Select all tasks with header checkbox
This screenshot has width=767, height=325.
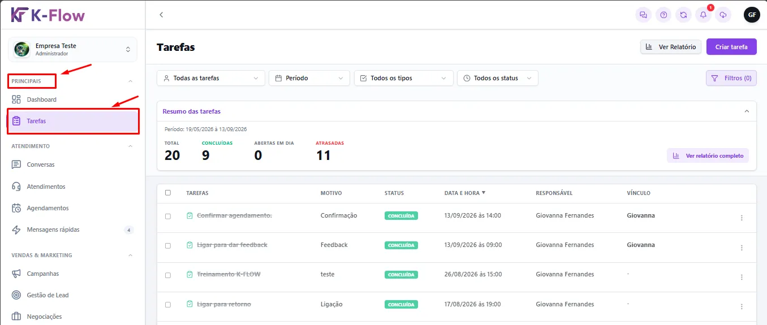tap(168, 193)
